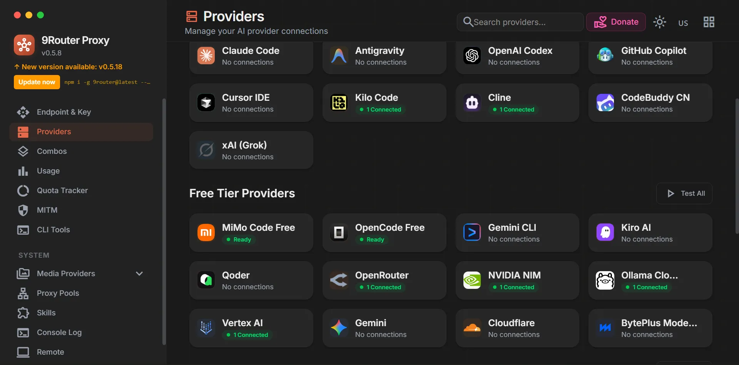Open the grid layout icon in header
Image resolution: width=739 pixels, height=365 pixels.
pyautogui.click(x=709, y=22)
